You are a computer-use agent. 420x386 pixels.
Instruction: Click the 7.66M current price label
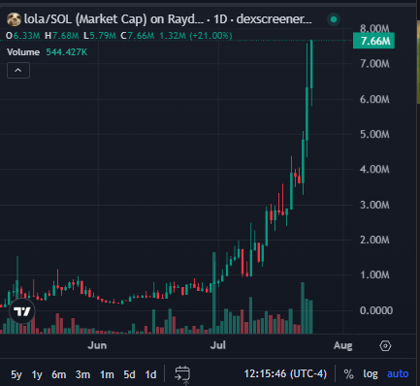(373, 41)
